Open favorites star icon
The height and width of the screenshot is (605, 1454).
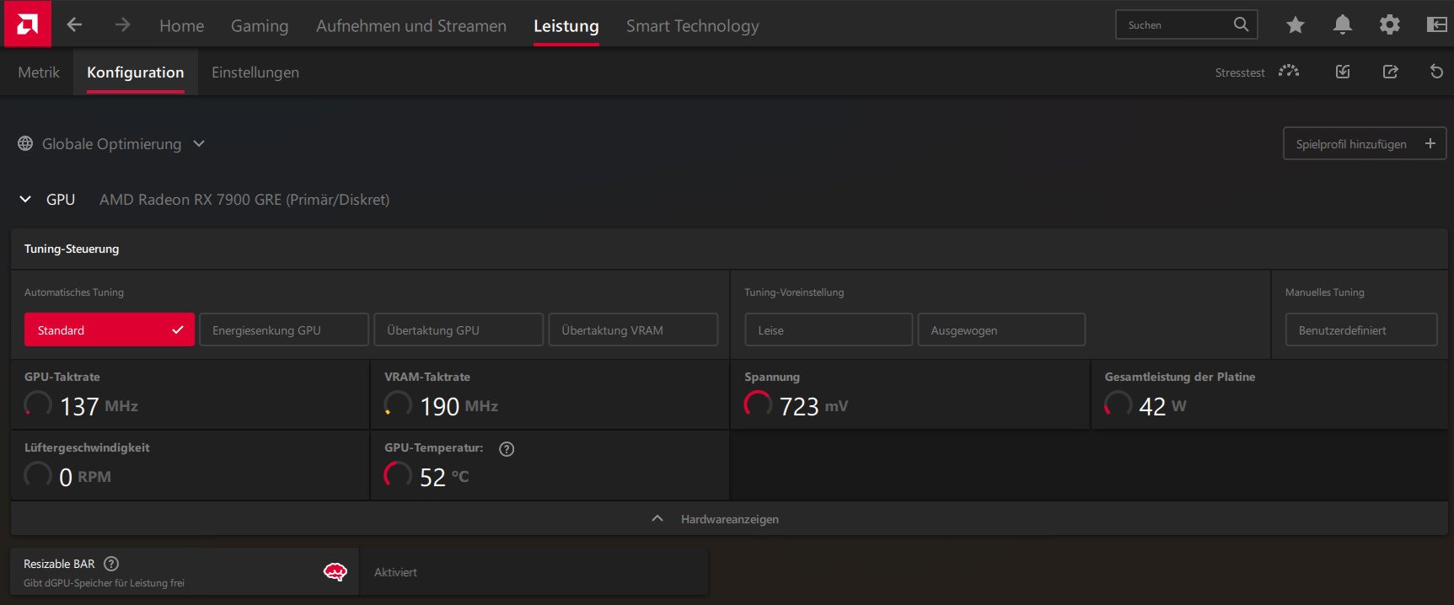1296,24
